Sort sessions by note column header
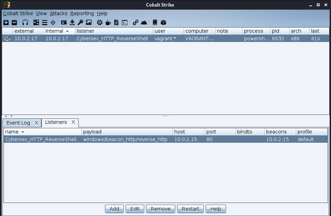The image size is (331, 216). tap(229, 31)
